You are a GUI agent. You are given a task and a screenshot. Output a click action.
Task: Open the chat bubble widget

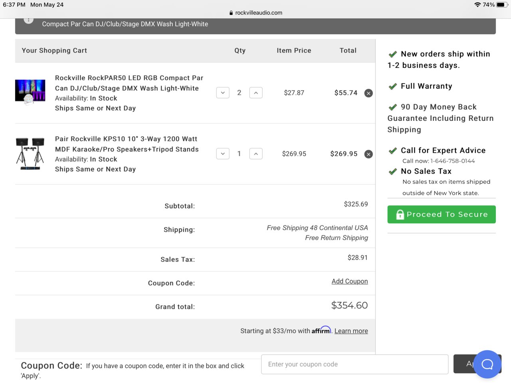pyautogui.click(x=487, y=364)
